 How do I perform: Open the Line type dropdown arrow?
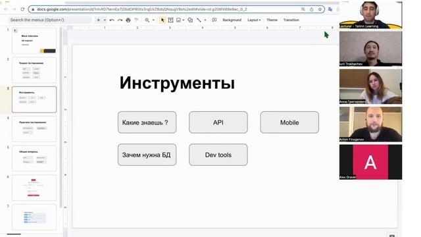pyautogui.click(x=205, y=20)
